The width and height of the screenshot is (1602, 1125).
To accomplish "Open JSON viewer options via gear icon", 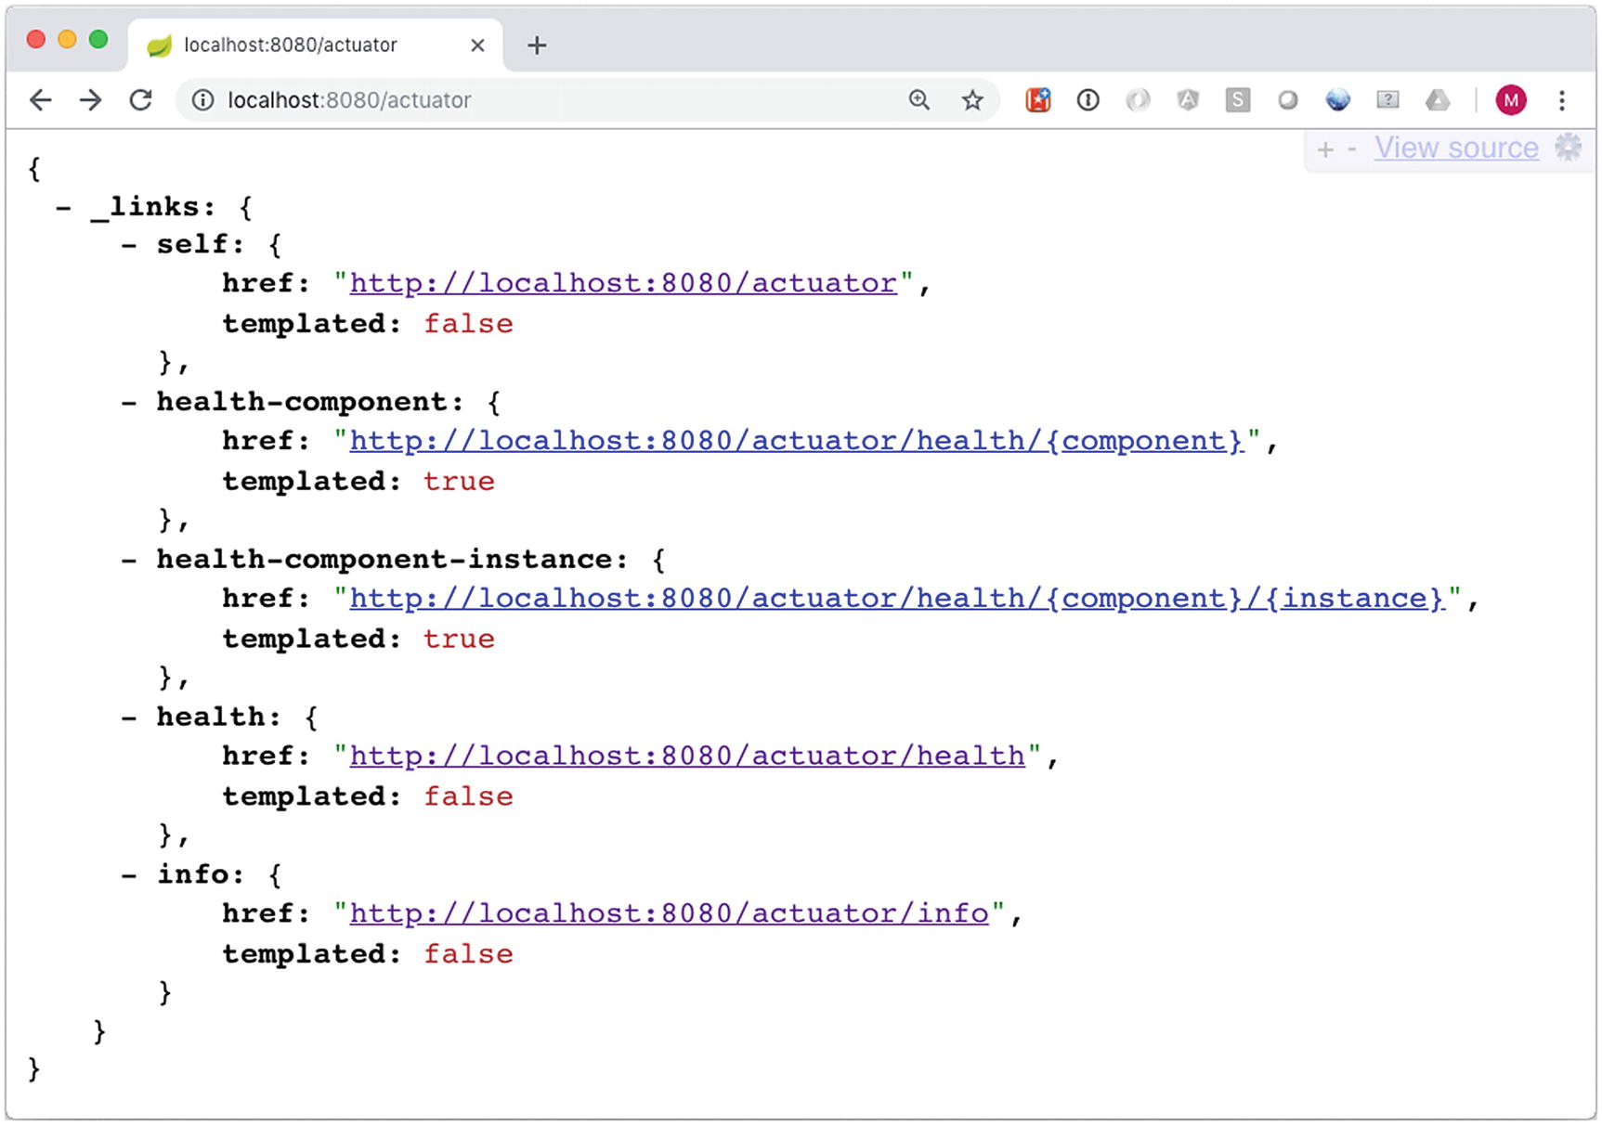I will [1569, 148].
